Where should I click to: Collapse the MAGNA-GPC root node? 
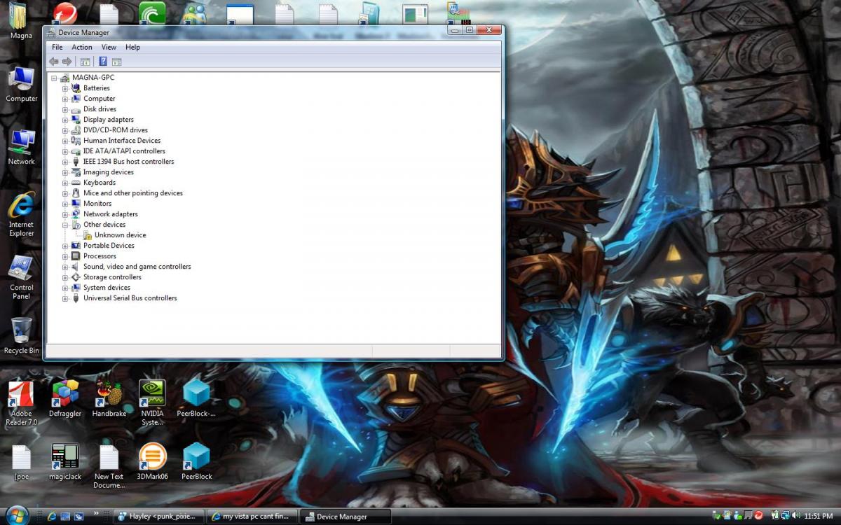(54, 78)
